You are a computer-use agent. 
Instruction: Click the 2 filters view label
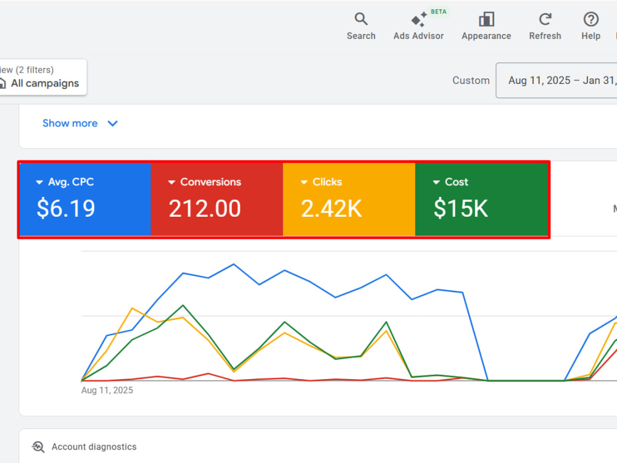point(27,70)
